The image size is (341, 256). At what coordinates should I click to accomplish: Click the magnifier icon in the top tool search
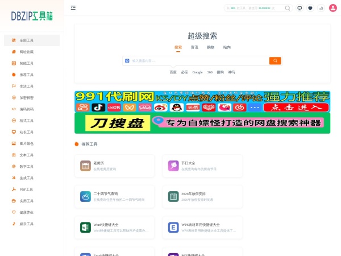coord(287,8)
